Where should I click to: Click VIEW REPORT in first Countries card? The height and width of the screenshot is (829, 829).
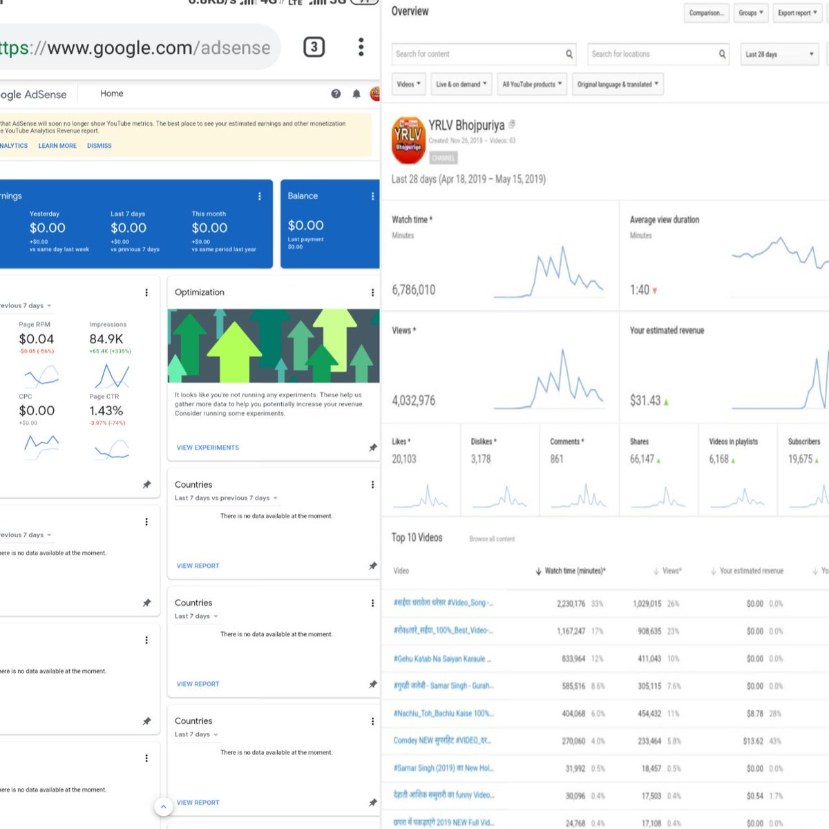click(198, 566)
